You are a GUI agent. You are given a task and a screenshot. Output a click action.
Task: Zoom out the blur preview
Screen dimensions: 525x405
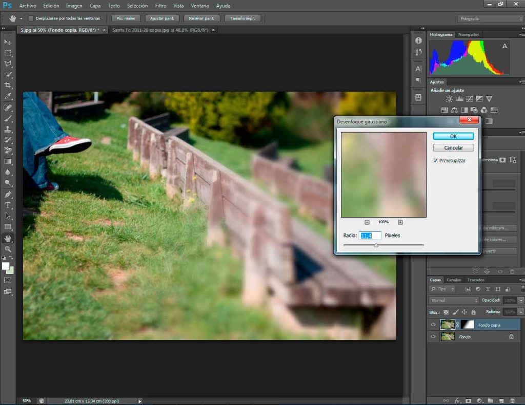pos(367,222)
